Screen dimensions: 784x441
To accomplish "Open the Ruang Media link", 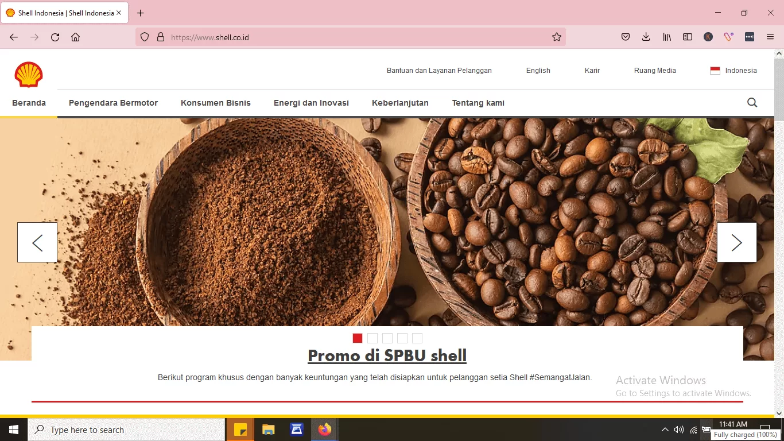I will (x=655, y=71).
